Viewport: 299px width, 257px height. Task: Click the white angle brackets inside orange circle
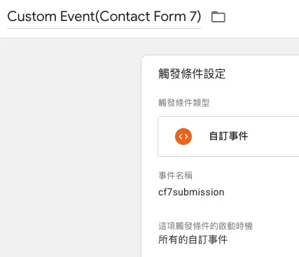183,137
